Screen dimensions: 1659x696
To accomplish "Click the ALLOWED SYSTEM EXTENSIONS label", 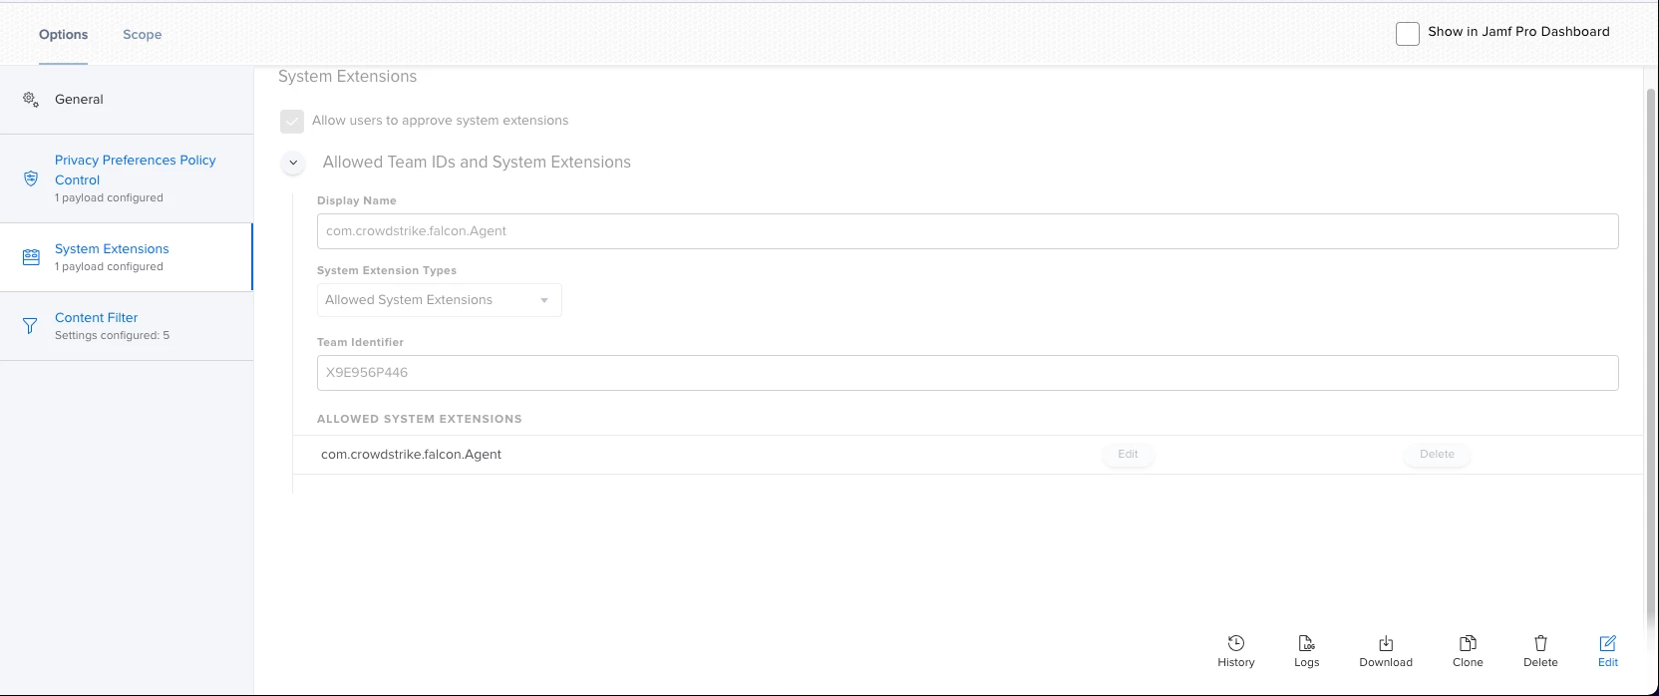I will (419, 419).
